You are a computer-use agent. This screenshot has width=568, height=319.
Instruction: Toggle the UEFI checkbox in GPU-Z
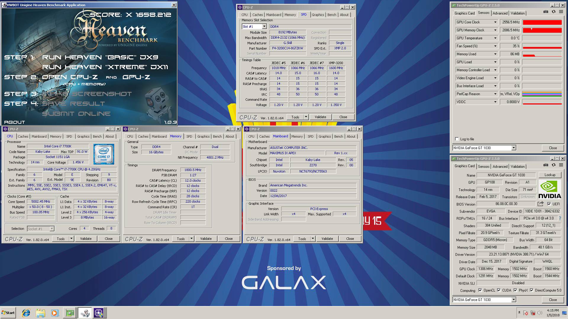tap(549, 204)
